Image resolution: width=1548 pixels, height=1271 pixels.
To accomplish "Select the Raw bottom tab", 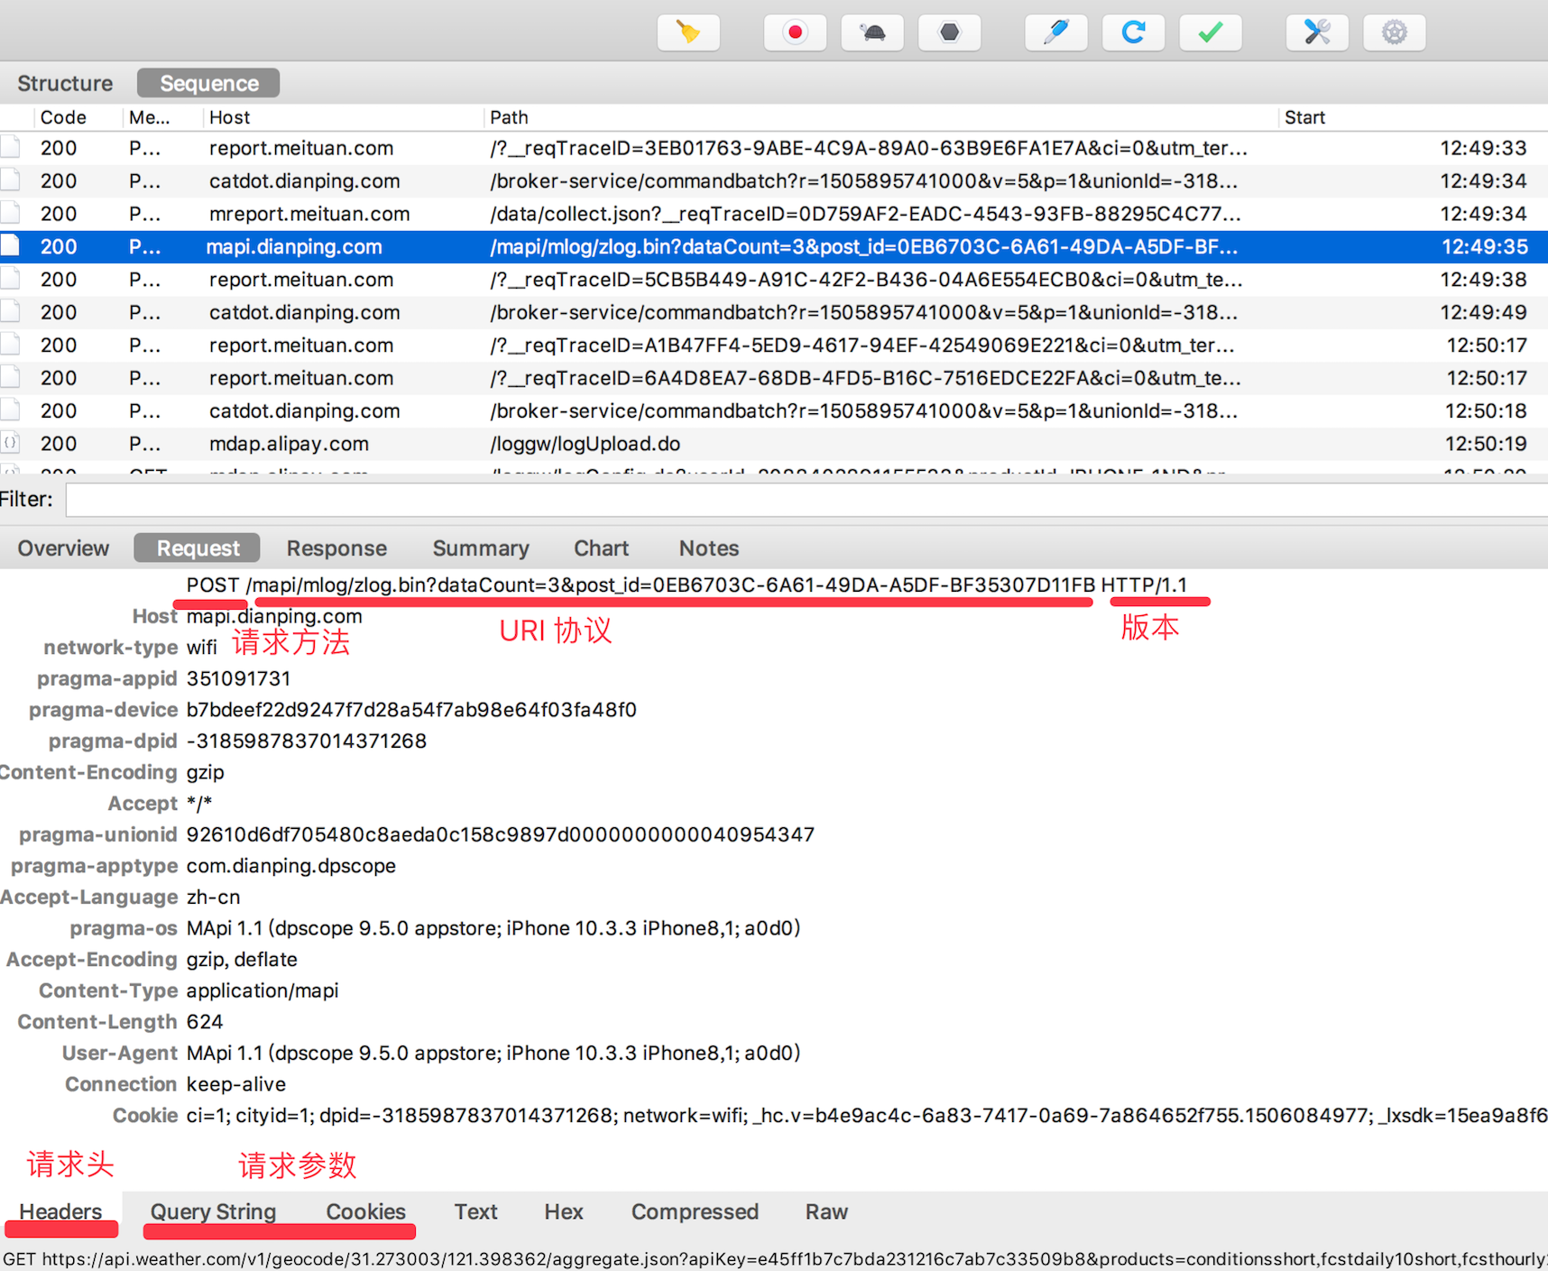I will [x=826, y=1211].
